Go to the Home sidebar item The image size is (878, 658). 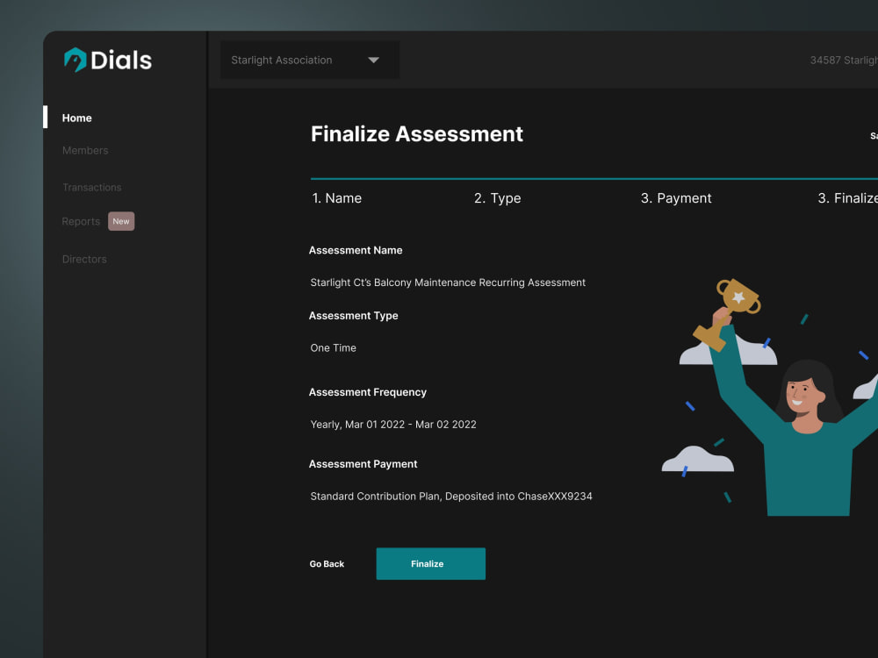point(76,118)
